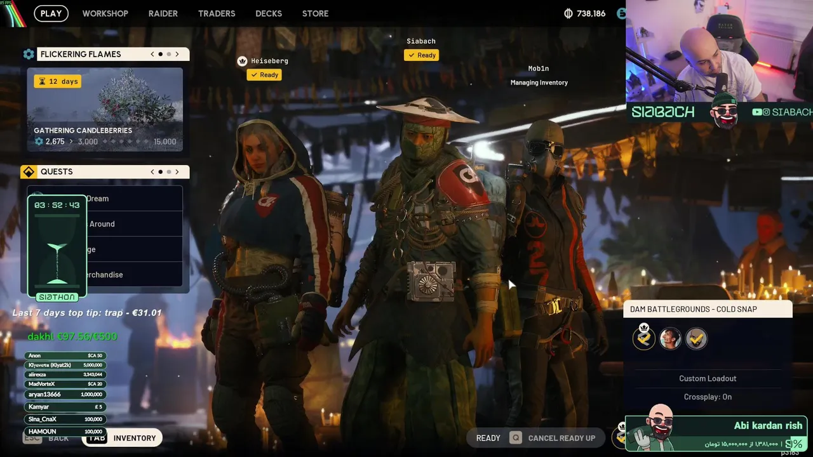The width and height of the screenshot is (813, 457).
Task: Click the Q key icon for cancel
Action: pyautogui.click(x=516, y=438)
